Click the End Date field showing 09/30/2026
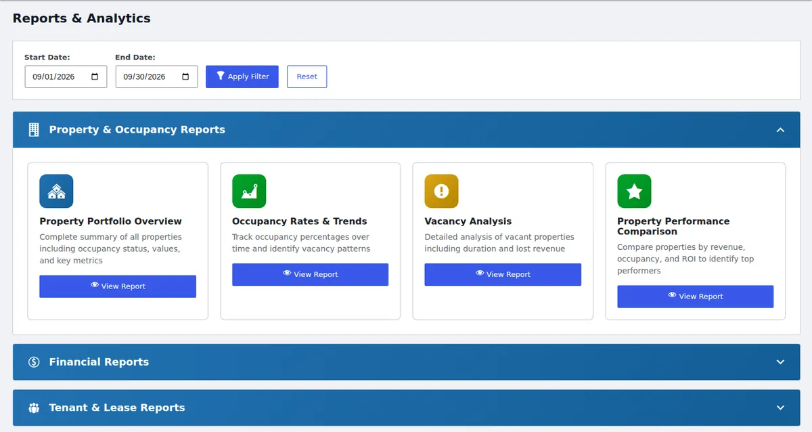This screenshot has height=432, width=812. click(x=156, y=77)
